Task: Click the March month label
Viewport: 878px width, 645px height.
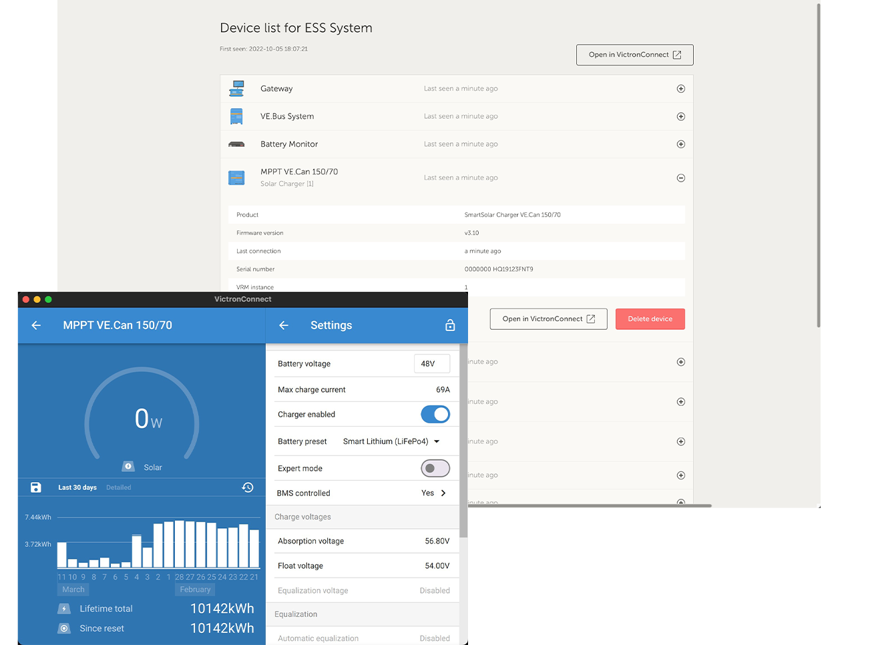Action: coord(73,590)
